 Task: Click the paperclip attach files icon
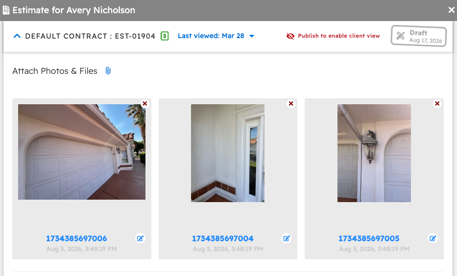[108, 71]
